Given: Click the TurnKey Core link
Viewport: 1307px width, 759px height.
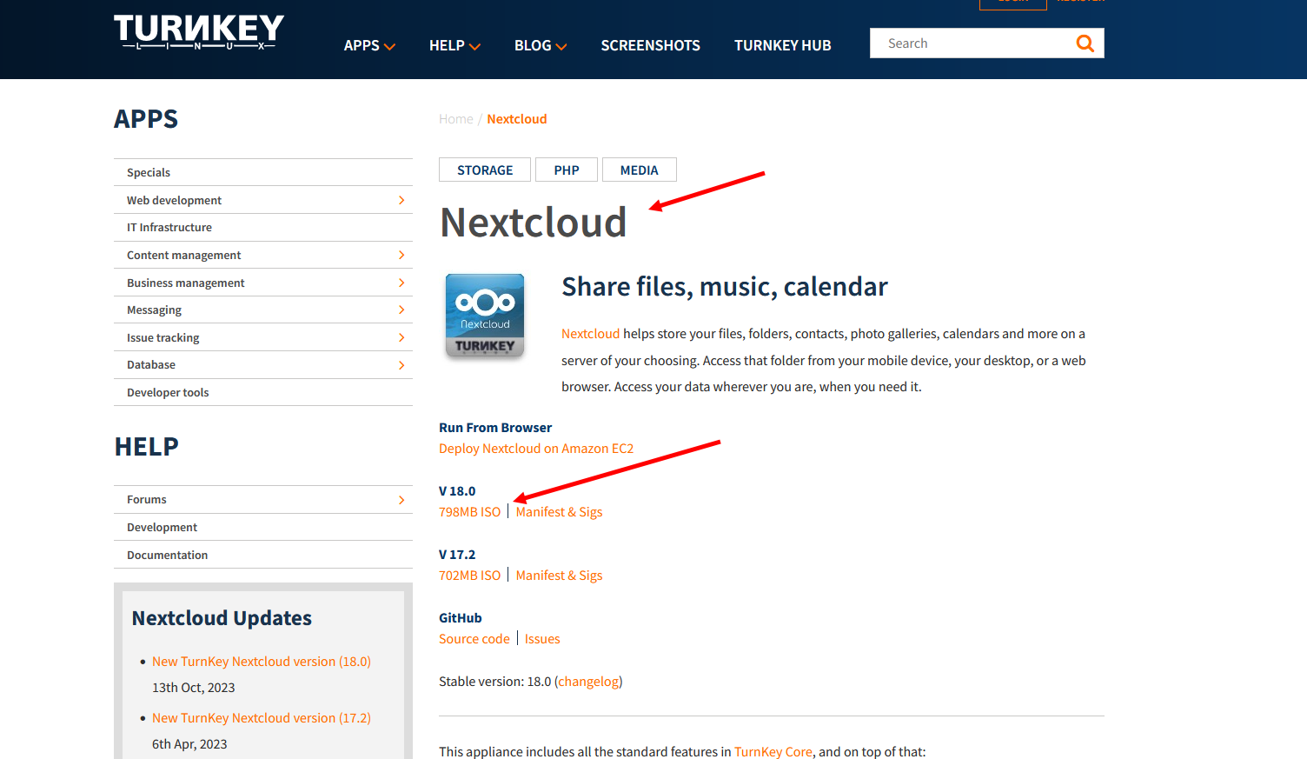Looking at the screenshot, I should (x=773, y=752).
